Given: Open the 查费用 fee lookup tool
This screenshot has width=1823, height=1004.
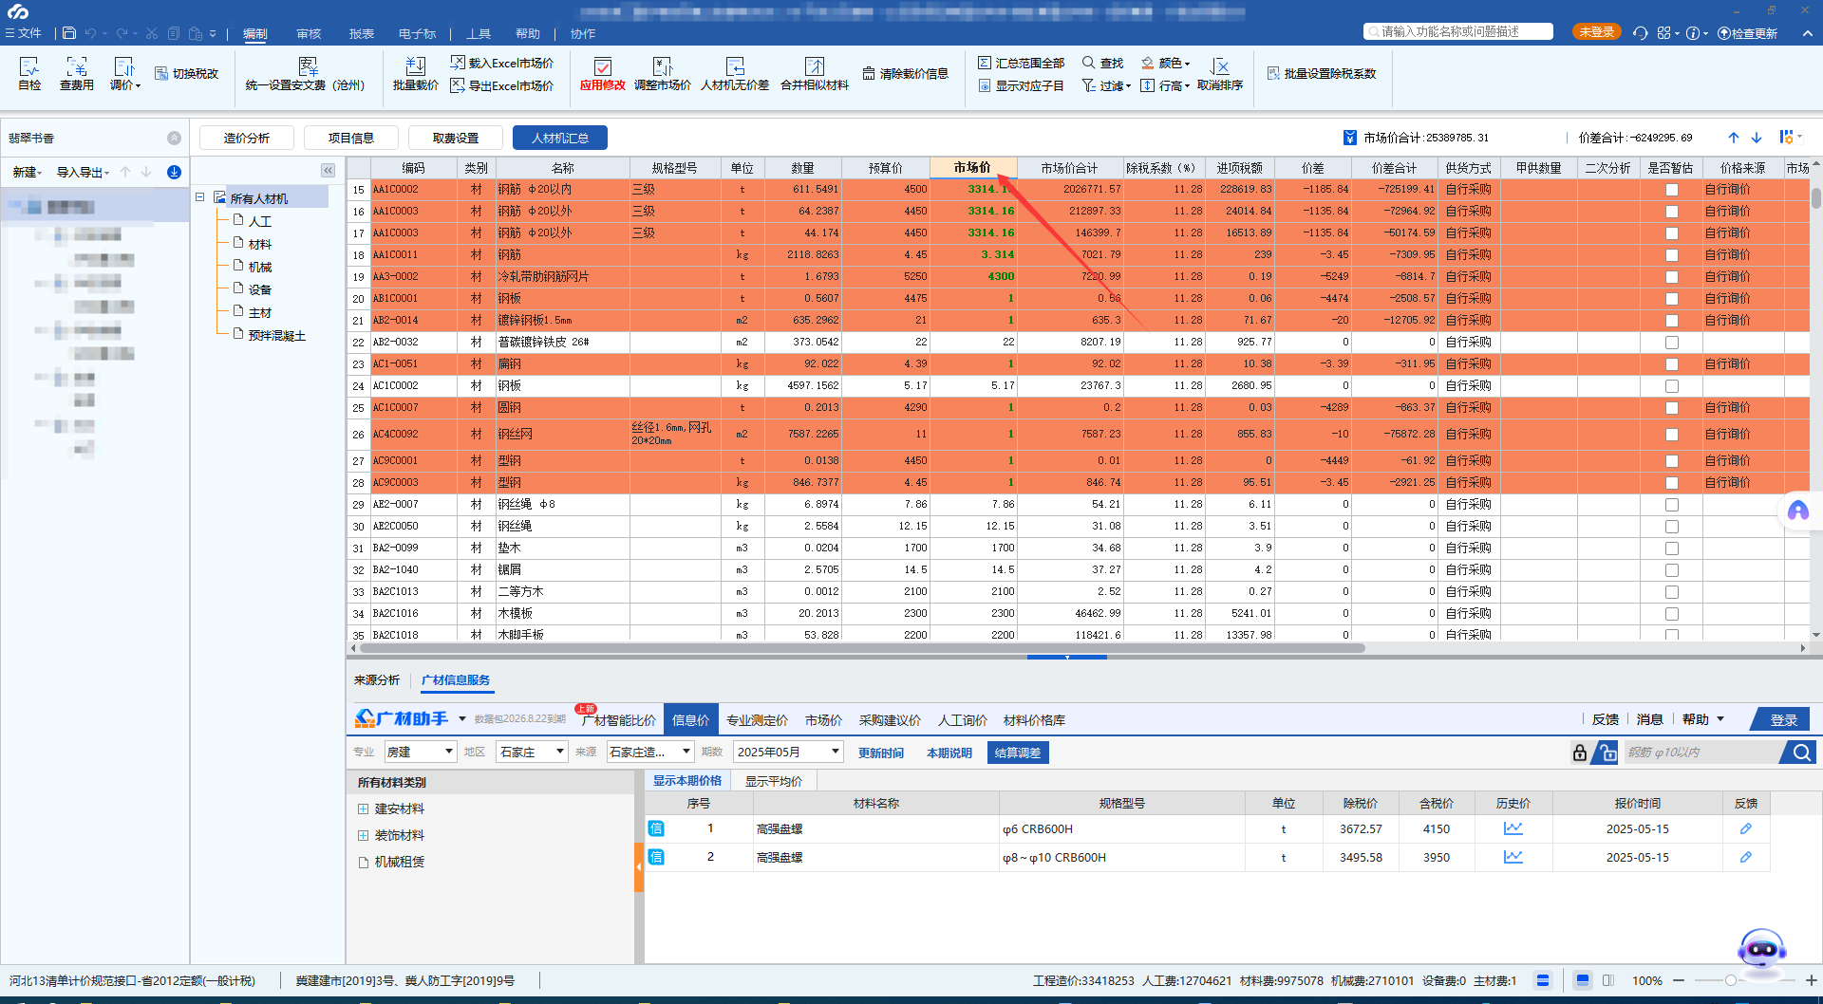Looking at the screenshot, I should (x=77, y=73).
